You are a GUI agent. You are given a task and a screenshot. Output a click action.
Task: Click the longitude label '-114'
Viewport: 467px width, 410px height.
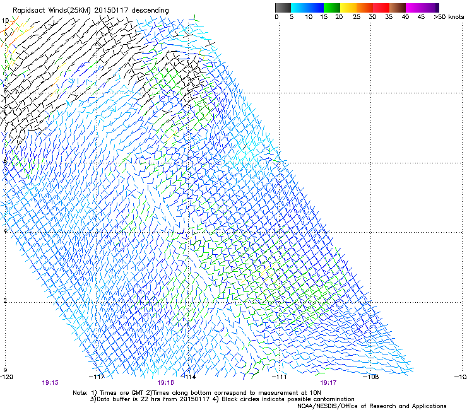click(188, 377)
